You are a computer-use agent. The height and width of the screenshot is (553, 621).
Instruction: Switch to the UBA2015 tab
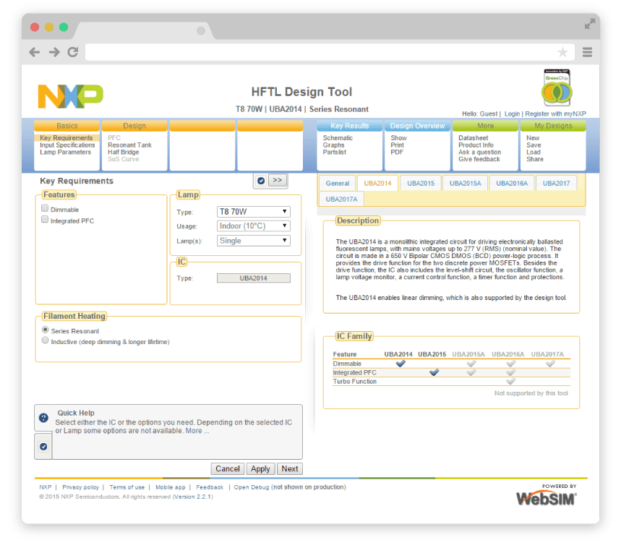(x=421, y=184)
